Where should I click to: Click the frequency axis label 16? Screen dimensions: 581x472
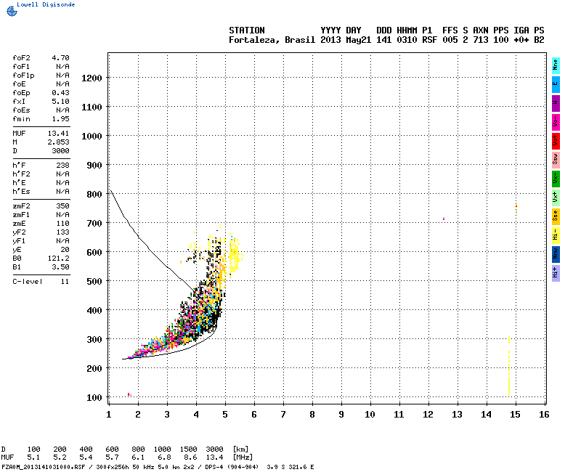[544, 415]
